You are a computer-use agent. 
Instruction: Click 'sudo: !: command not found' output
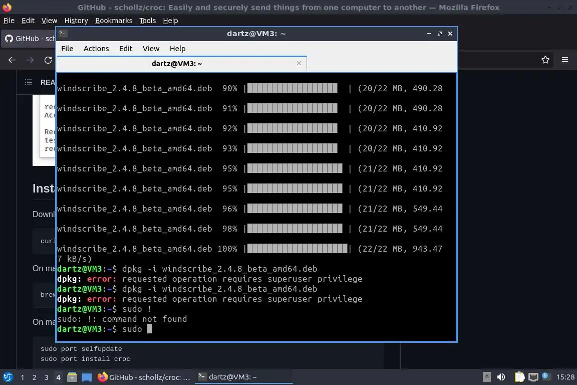(x=122, y=319)
